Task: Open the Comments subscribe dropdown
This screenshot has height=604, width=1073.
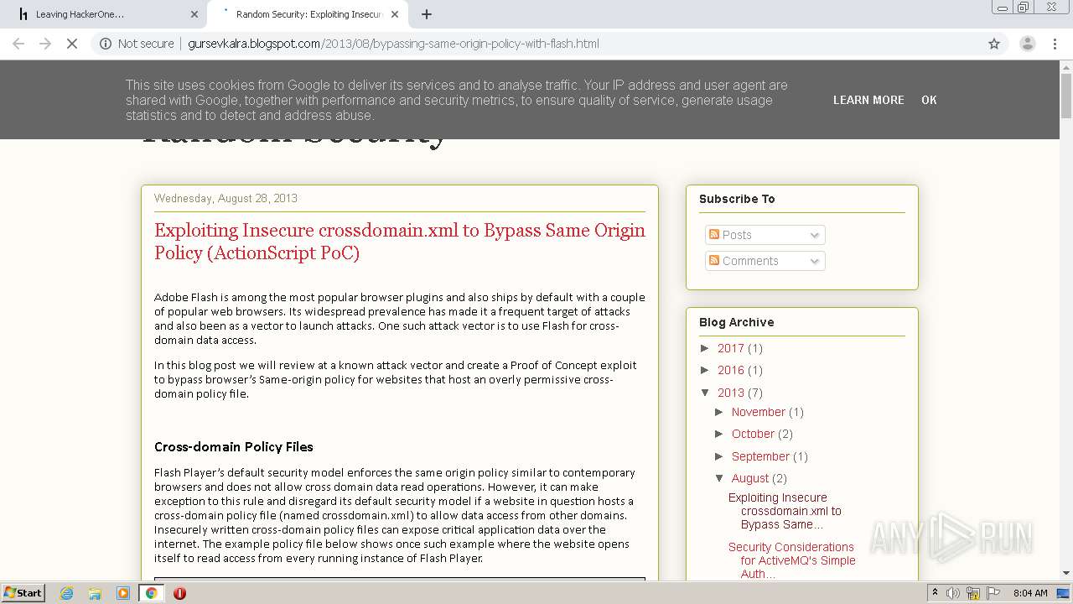Action: (x=765, y=261)
